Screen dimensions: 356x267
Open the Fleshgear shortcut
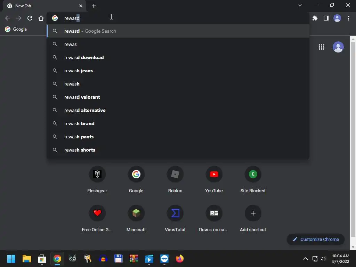(x=97, y=180)
